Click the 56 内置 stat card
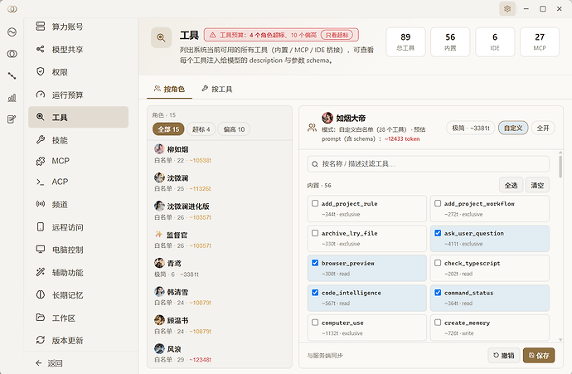The width and height of the screenshot is (572, 374). coord(450,41)
